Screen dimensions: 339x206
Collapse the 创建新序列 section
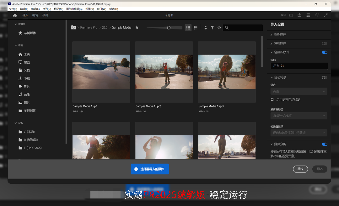272,52
